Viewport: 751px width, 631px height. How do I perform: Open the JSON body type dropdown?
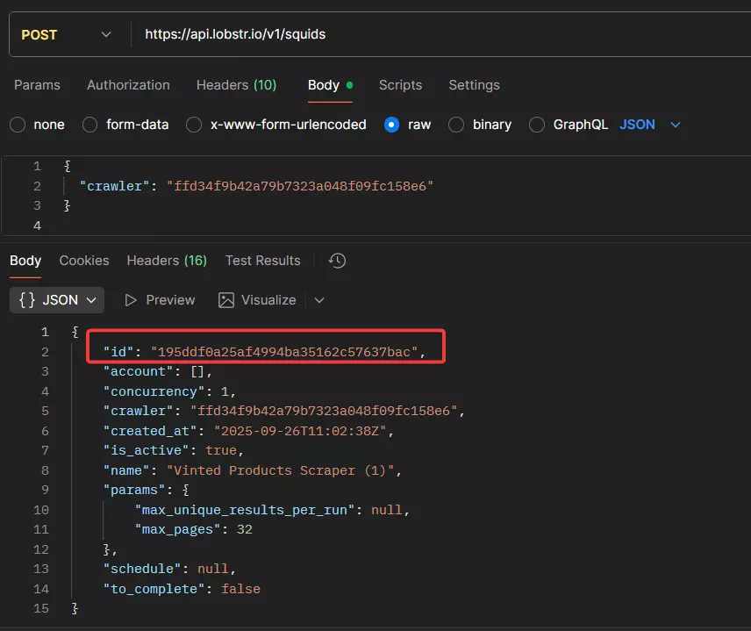coord(675,125)
